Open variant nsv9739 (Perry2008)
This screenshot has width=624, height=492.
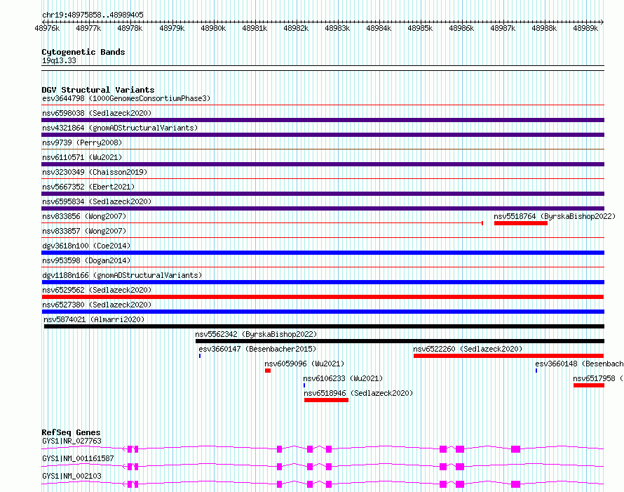click(82, 142)
